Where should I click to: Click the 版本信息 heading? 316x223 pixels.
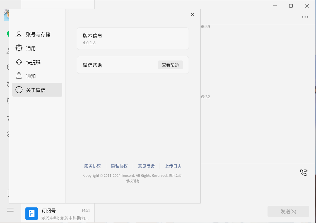93,36
